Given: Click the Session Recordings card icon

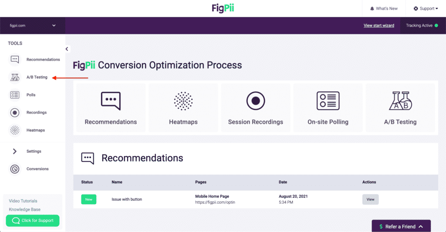Looking at the screenshot, I should point(255,101).
